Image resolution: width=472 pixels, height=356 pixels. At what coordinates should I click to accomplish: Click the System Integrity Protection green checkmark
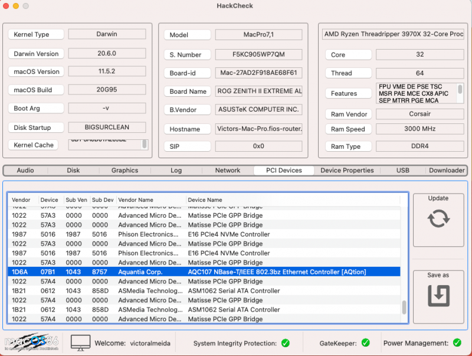pyautogui.click(x=286, y=342)
